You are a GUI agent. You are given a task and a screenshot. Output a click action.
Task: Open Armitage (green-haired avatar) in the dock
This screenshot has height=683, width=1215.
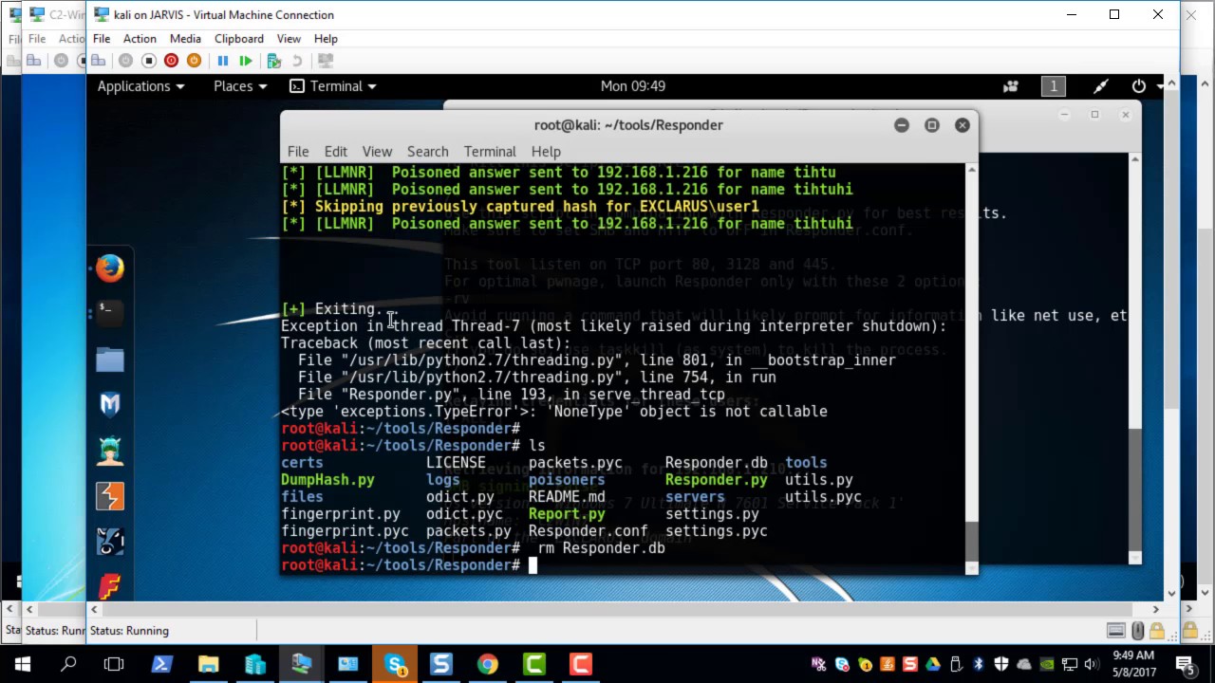coord(110,450)
